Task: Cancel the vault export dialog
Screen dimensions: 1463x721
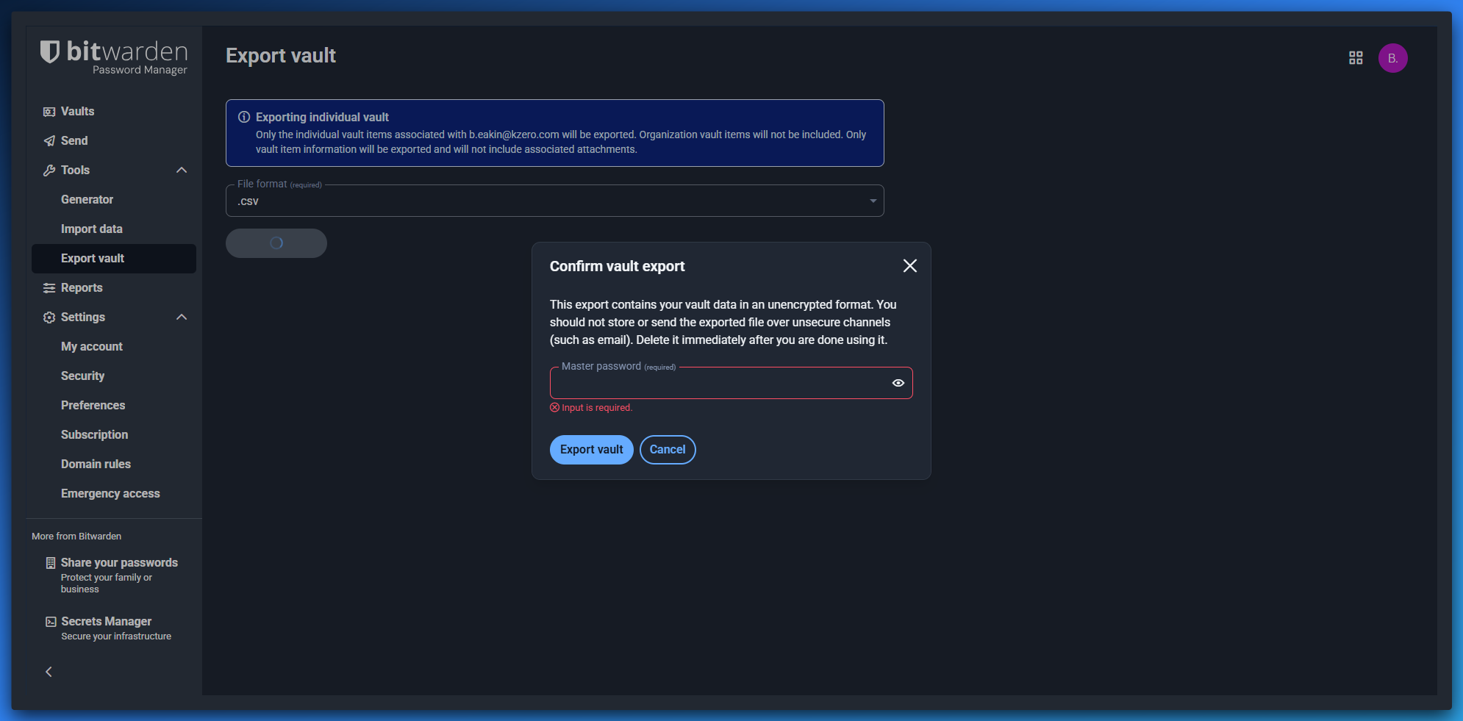Action: click(667, 450)
